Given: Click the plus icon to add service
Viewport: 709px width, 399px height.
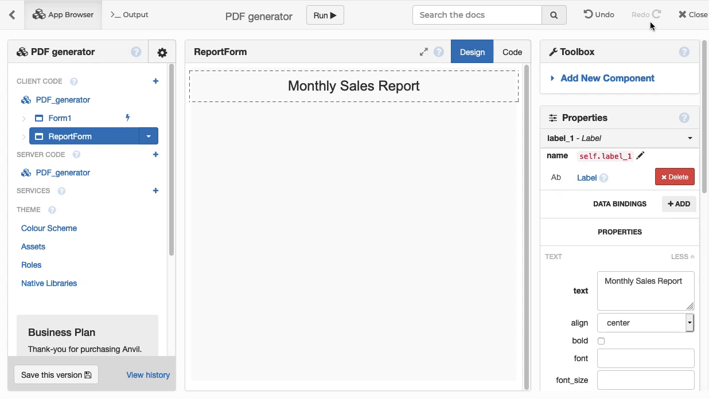Looking at the screenshot, I should [x=155, y=190].
